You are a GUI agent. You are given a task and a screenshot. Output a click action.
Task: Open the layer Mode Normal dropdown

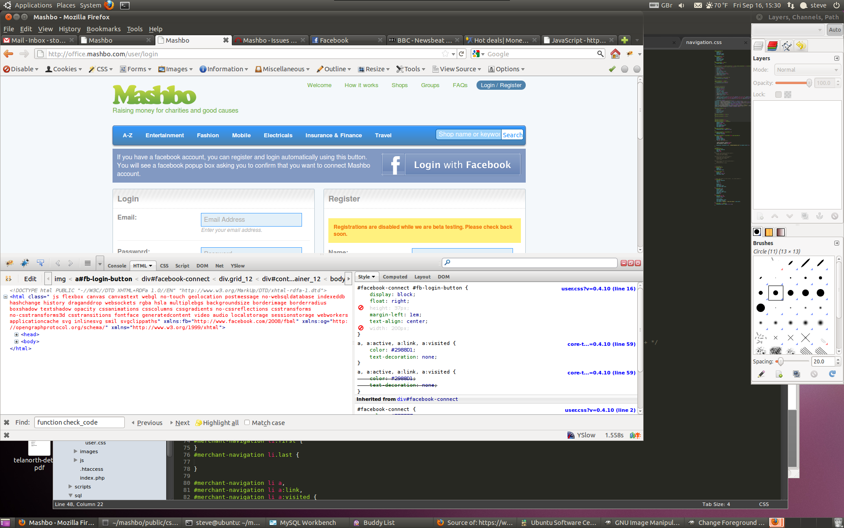807,70
